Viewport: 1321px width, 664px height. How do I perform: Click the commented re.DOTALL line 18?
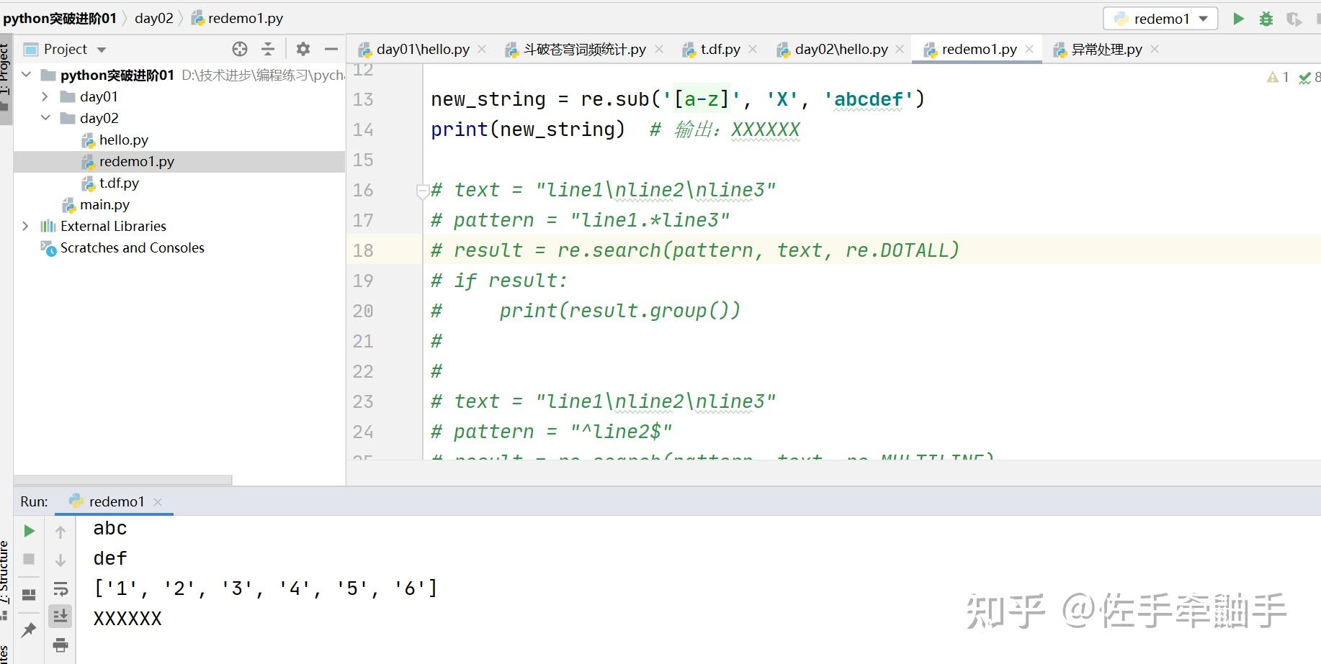click(695, 250)
